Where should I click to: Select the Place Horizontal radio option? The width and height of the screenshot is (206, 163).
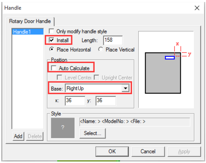click(x=52, y=49)
